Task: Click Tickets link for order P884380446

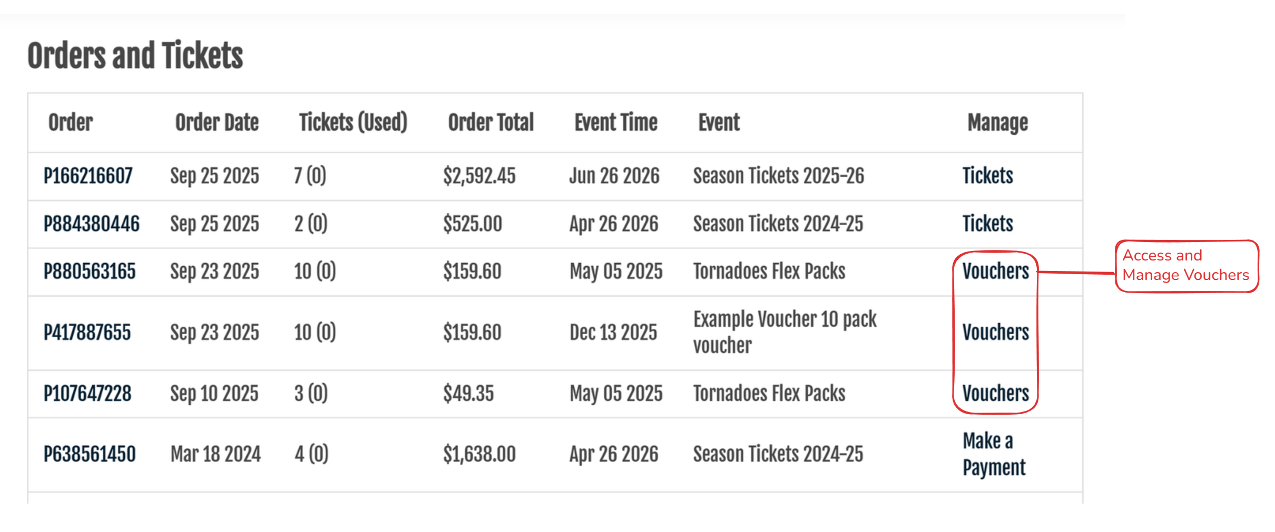Action: click(x=987, y=224)
